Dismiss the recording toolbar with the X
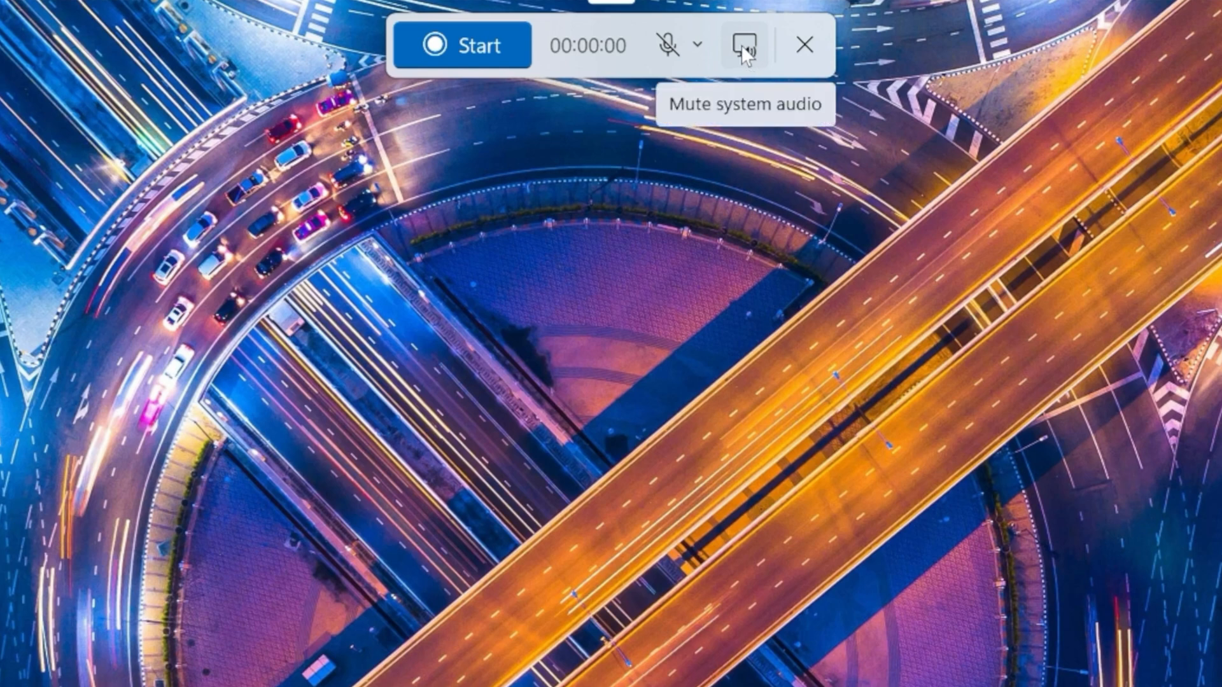The width and height of the screenshot is (1222, 687). pos(804,45)
